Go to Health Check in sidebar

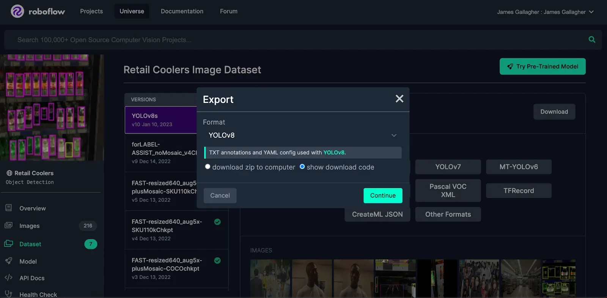(38, 294)
